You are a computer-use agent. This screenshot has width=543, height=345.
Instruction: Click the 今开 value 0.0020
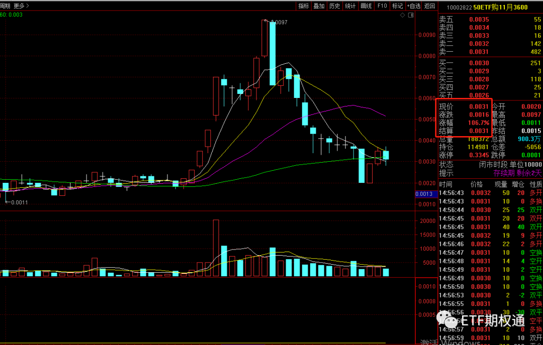pyautogui.click(x=531, y=106)
